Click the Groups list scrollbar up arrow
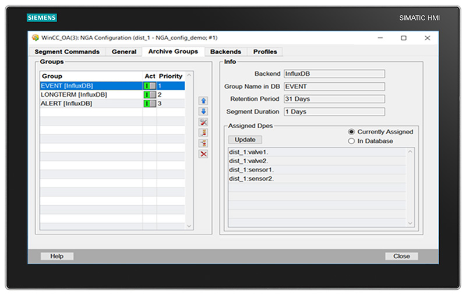466x295 pixels. [x=189, y=76]
